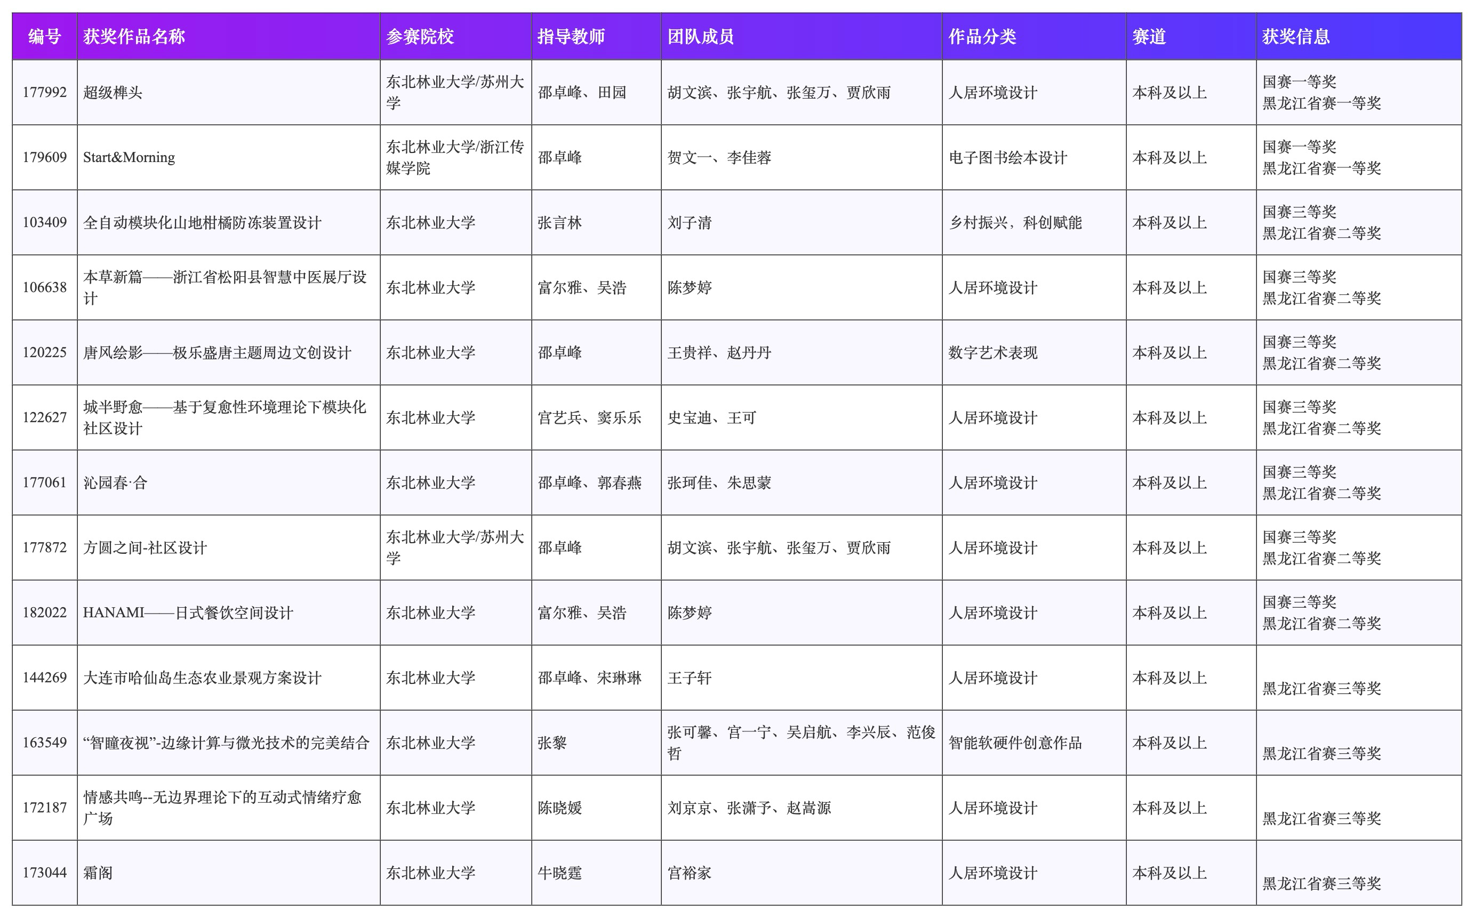Click the Start&Morning work title
Viewport: 1474px width, 919px height.
click(x=129, y=157)
